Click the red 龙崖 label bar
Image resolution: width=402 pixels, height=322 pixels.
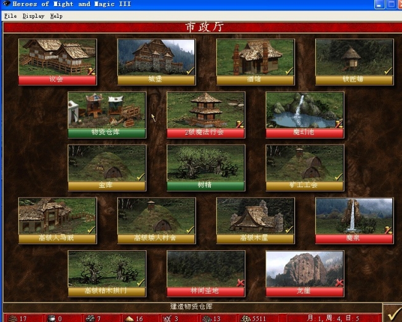click(305, 291)
